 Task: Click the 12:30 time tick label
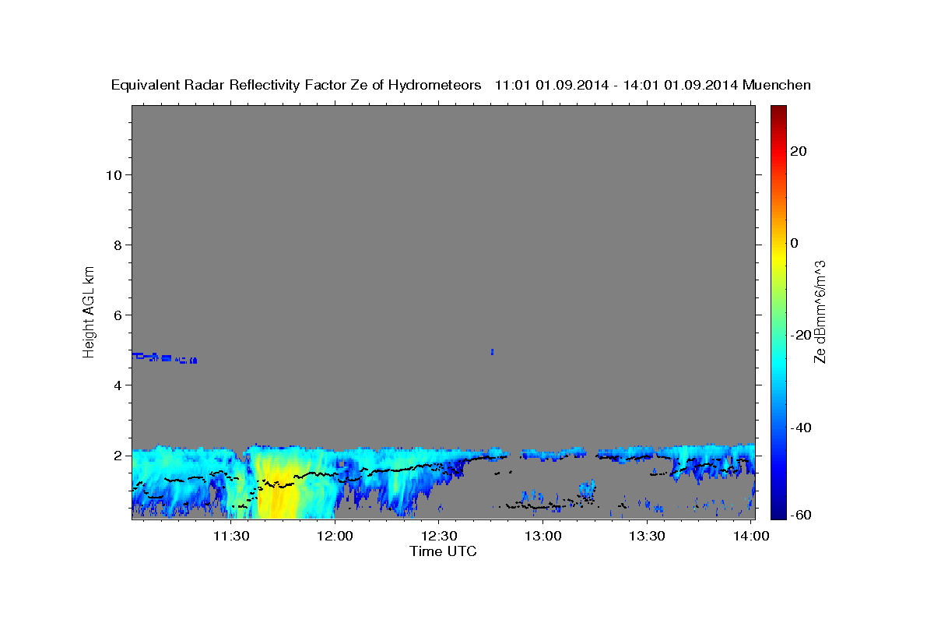pos(439,536)
